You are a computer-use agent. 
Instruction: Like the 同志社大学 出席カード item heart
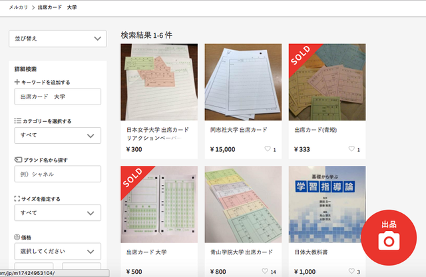click(268, 148)
